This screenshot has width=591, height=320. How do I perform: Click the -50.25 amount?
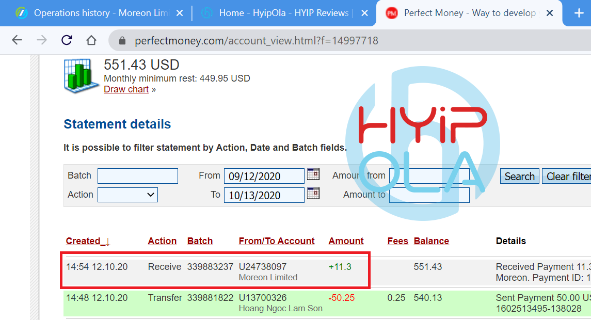342,298
